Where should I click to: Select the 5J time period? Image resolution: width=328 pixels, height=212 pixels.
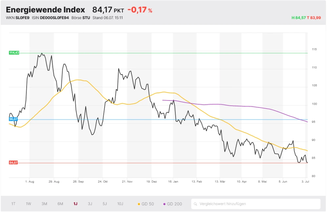(x=105, y=204)
